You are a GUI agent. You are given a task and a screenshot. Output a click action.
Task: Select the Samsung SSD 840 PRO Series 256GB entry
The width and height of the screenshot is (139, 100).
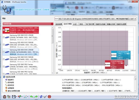24,67
